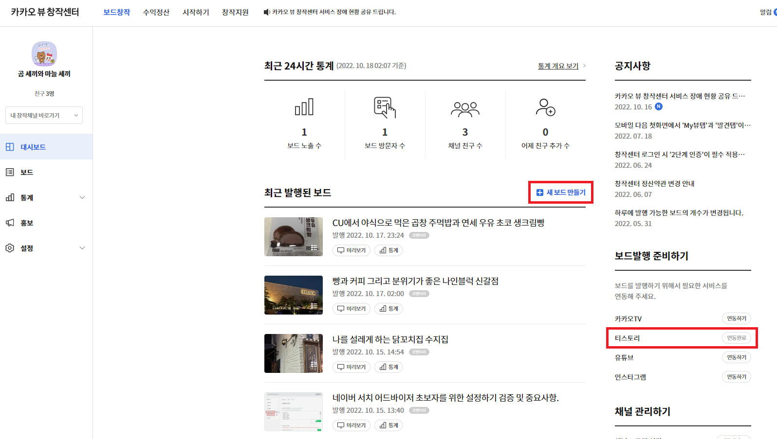The image size is (777, 439).
Task: Click the 어제 친구 추가 수 icon
Action: pyautogui.click(x=546, y=107)
